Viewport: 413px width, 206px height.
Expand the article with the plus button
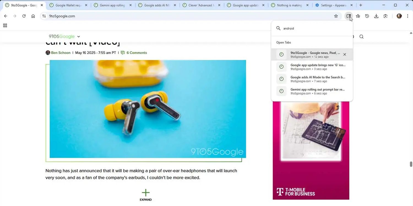(x=146, y=193)
